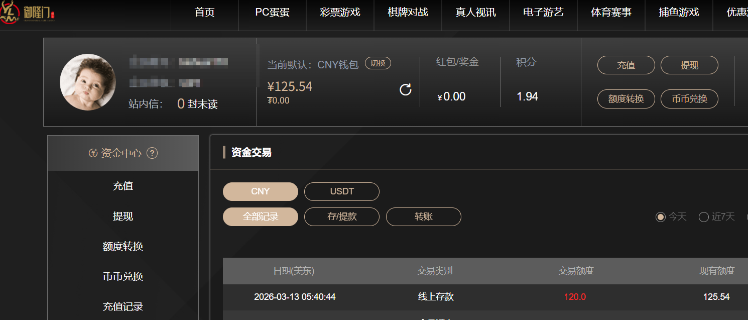
Task: Select the 今天 radio button
Action: [661, 217]
